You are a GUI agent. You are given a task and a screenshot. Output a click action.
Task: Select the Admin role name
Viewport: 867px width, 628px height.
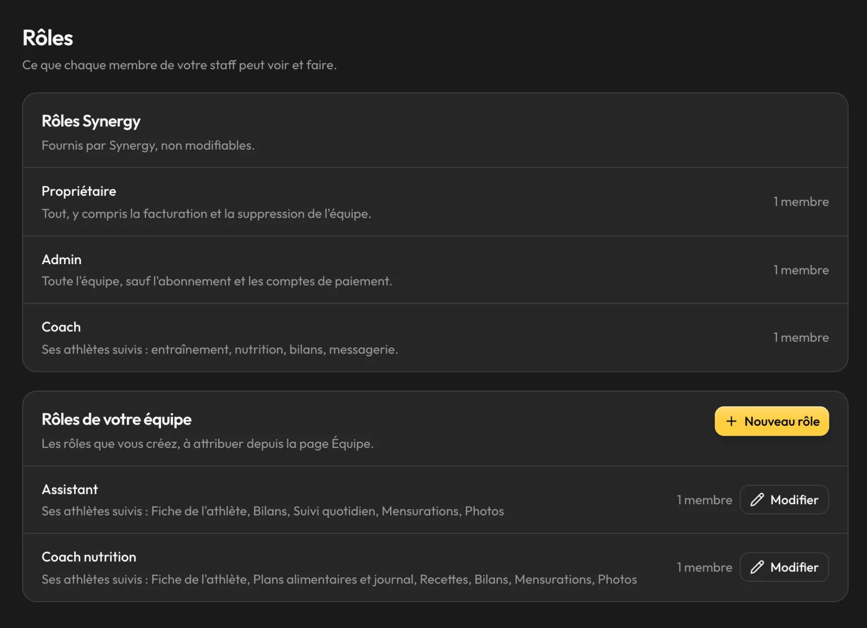tap(62, 260)
